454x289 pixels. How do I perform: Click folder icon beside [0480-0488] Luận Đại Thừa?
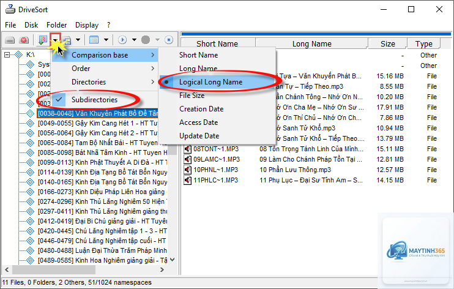click(x=30, y=250)
